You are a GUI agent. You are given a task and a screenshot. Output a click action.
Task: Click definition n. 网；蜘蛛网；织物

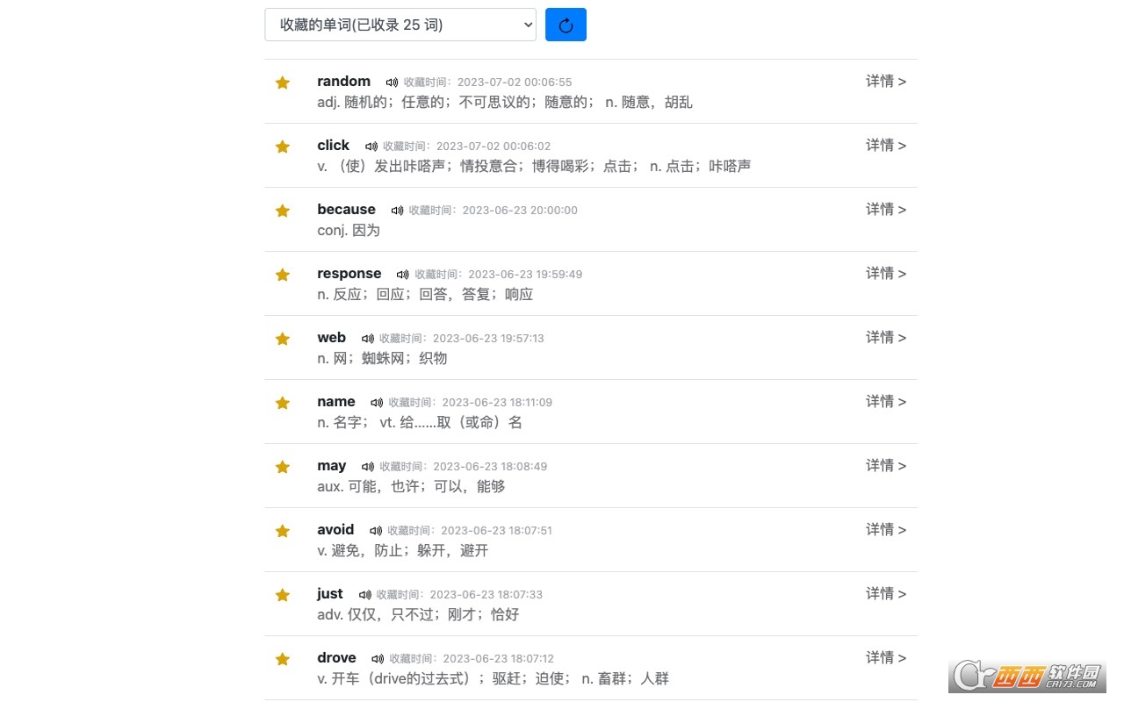tap(382, 358)
